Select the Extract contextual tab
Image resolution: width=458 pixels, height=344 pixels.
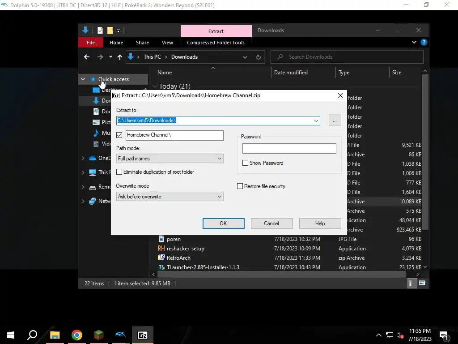[216, 31]
